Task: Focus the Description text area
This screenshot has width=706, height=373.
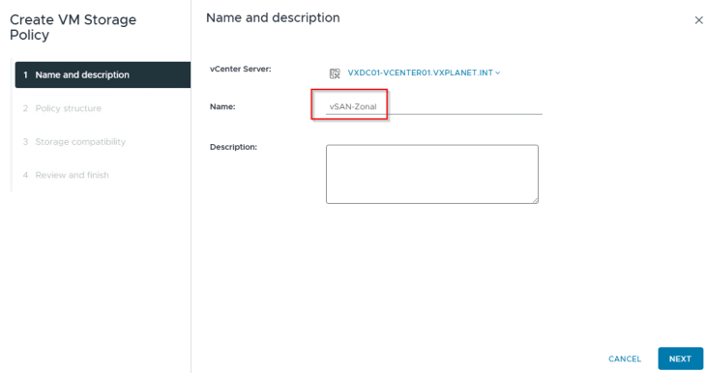Action: pos(431,174)
